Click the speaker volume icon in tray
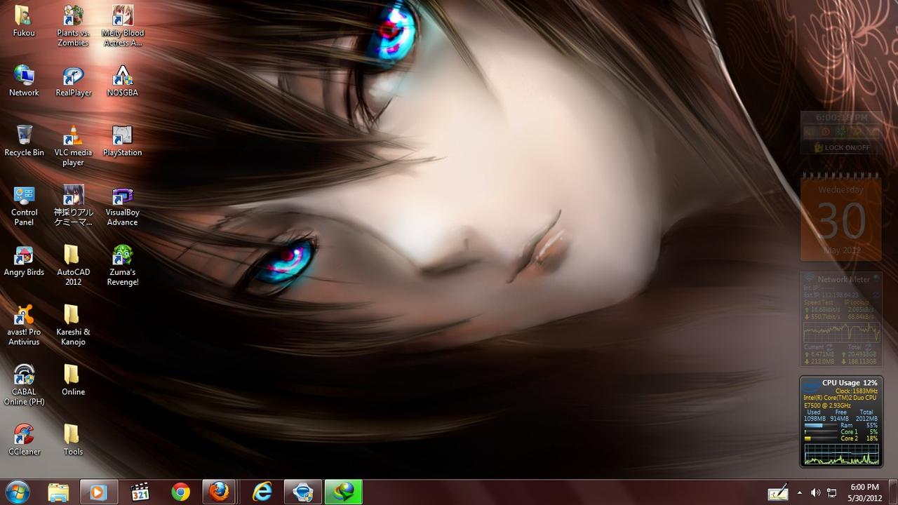898x505 pixels. [x=815, y=492]
